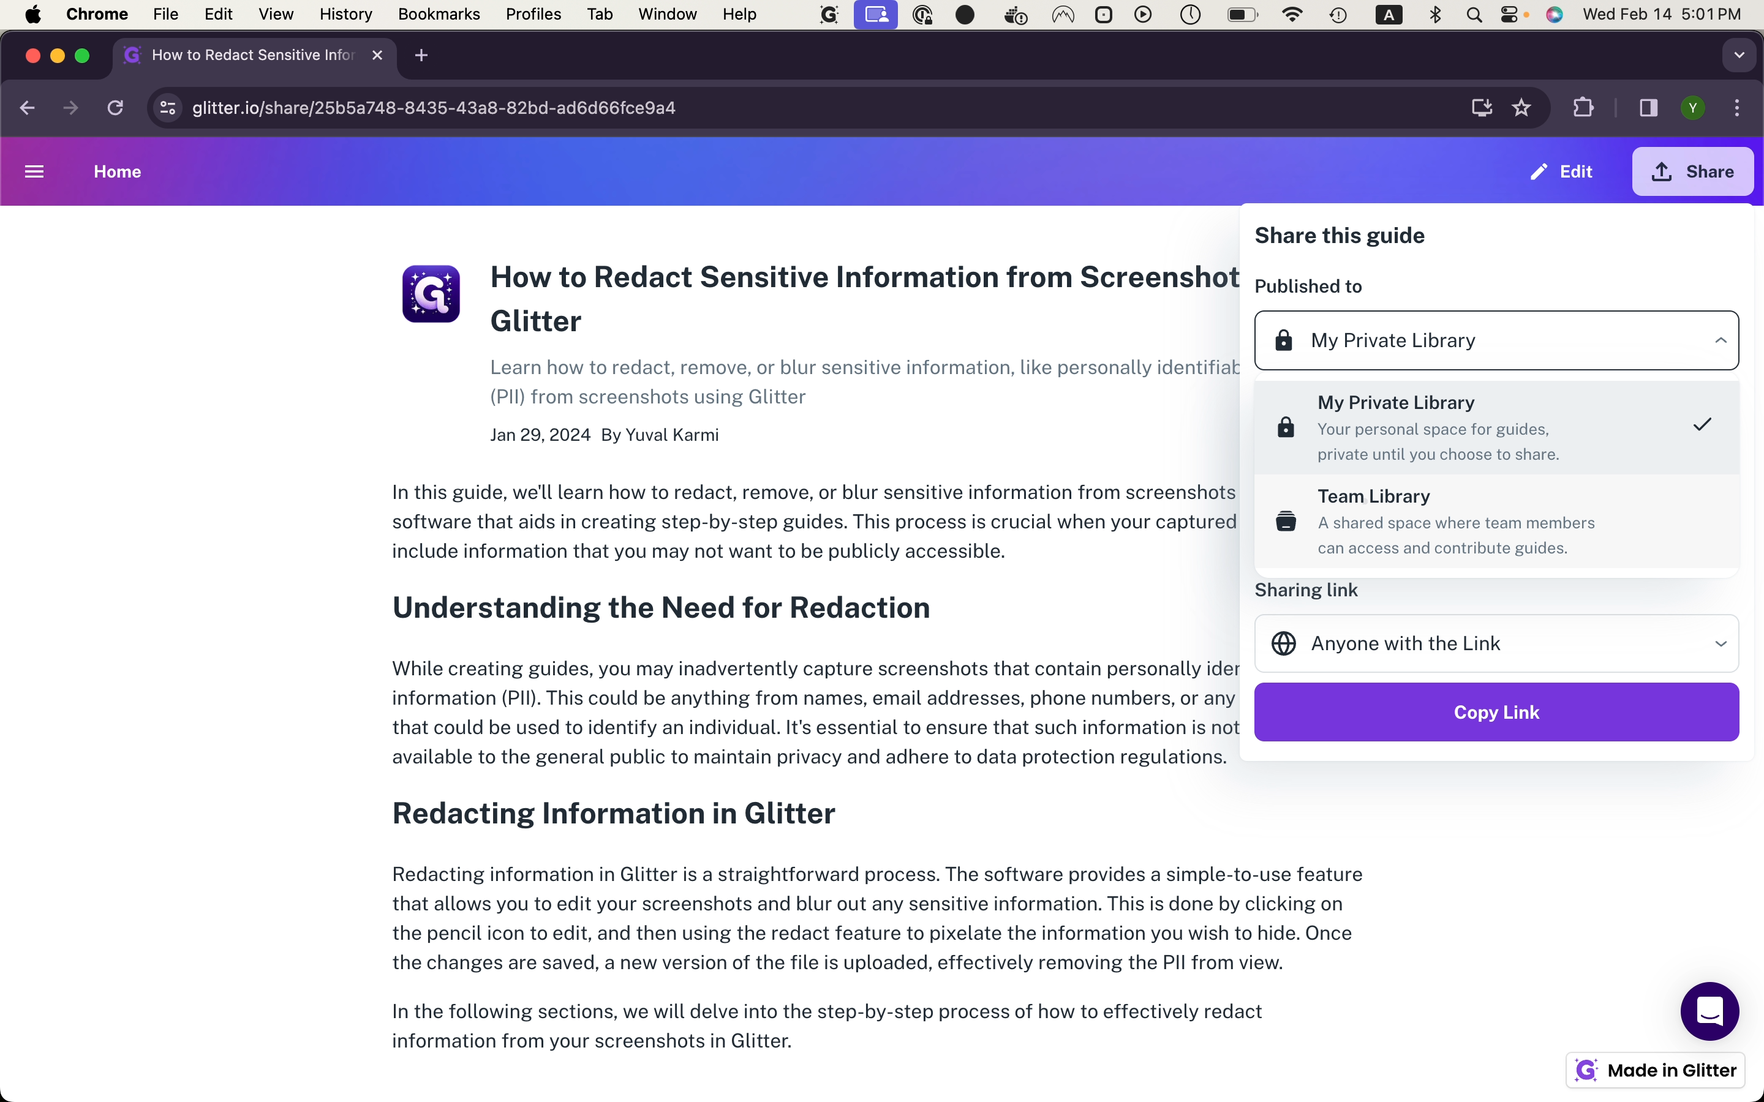Viewport: 1764px width, 1102px height.
Task: Reload the current page
Action: coord(115,108)
